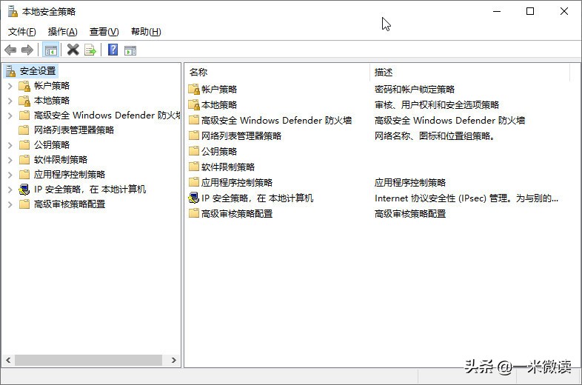This screenshot has height=385, width=582.
Task: Select 安全设置 root in the tree
Action: (x=38, y=70)
